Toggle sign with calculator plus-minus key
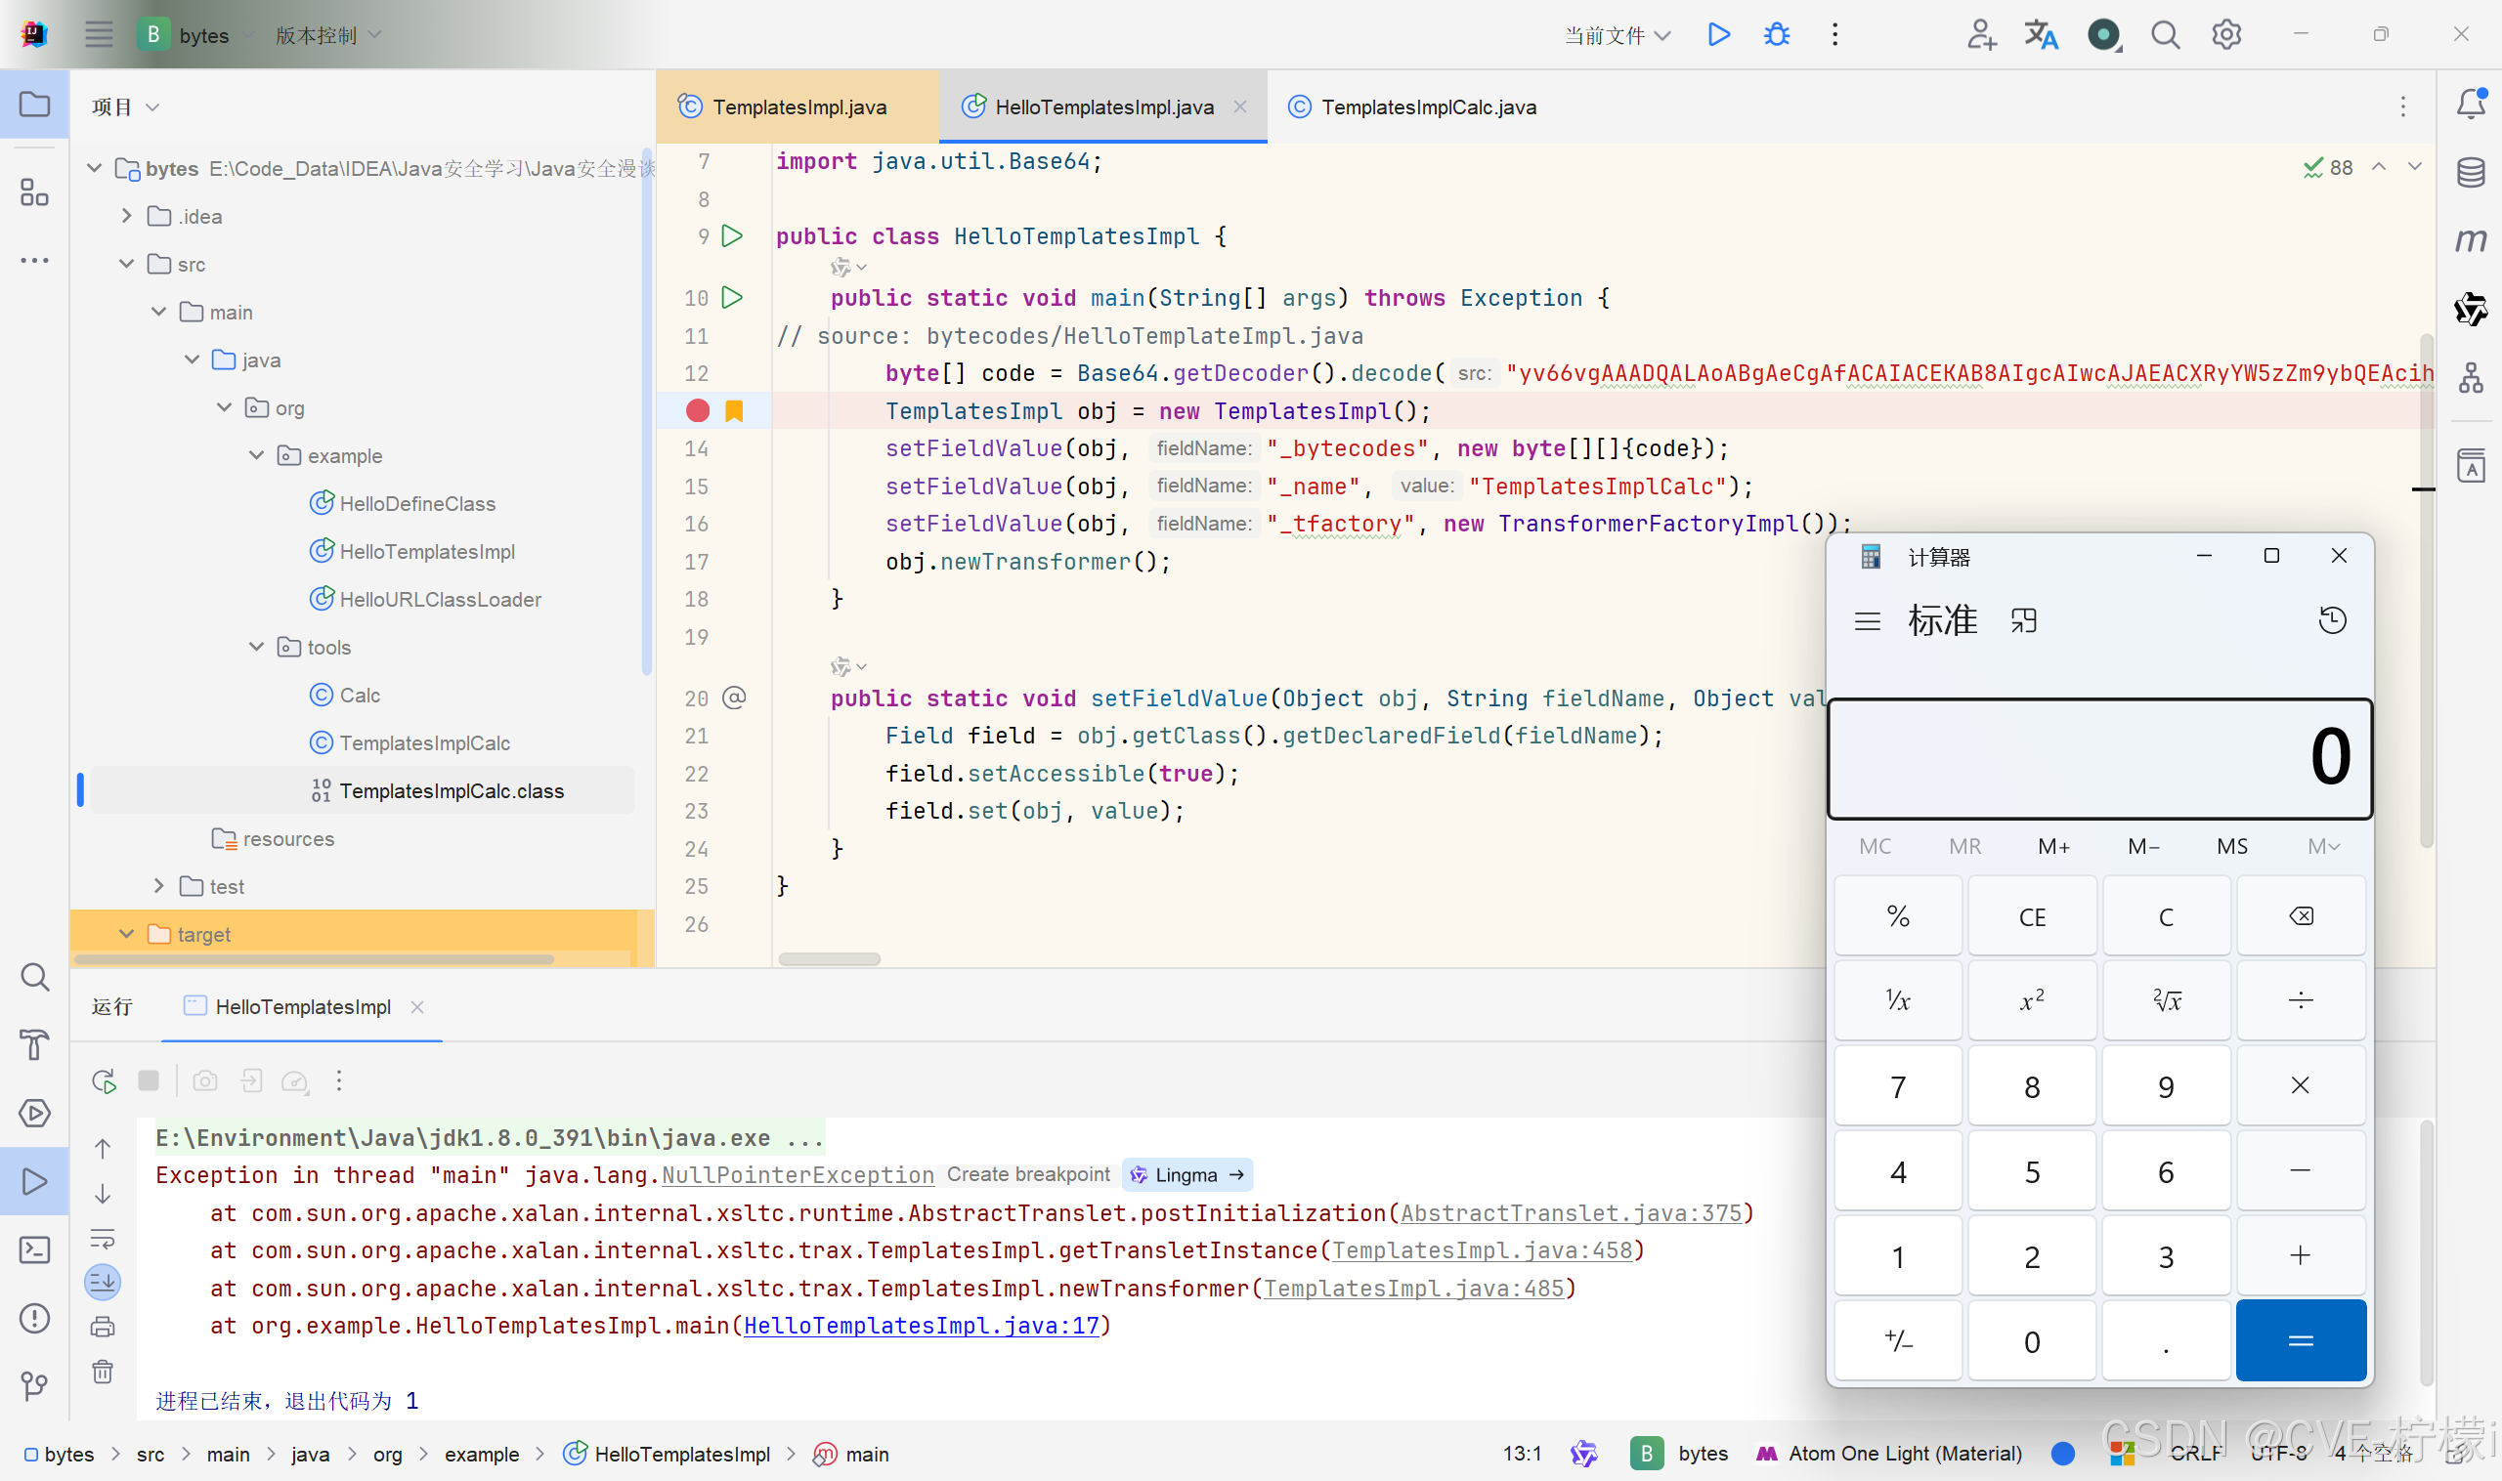The image size is (2502, 1481). 1898,1340
